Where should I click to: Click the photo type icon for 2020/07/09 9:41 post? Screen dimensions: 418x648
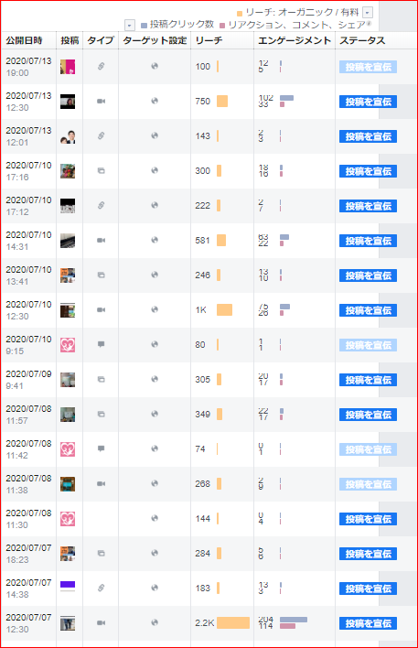point(101,380)
